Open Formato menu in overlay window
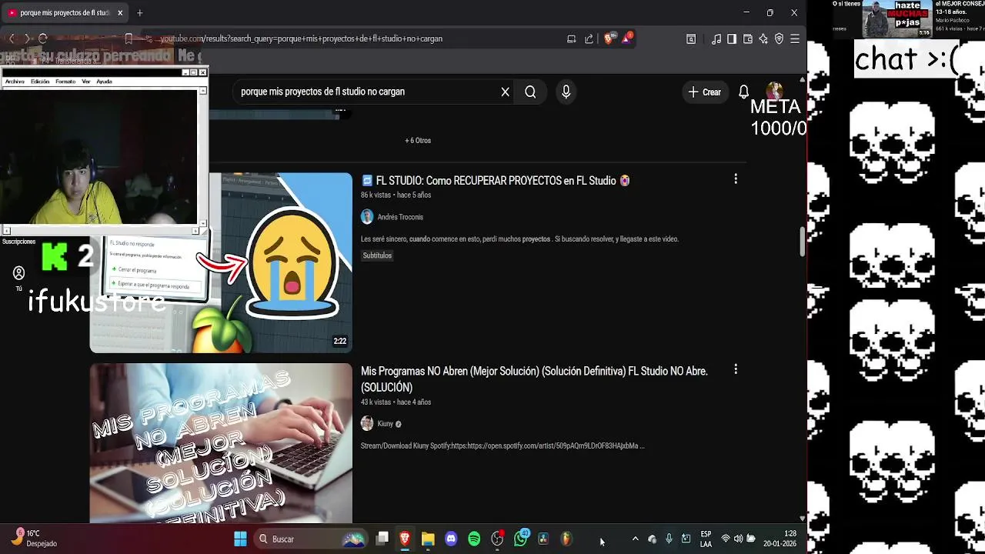985x554 pixels. 65,81
